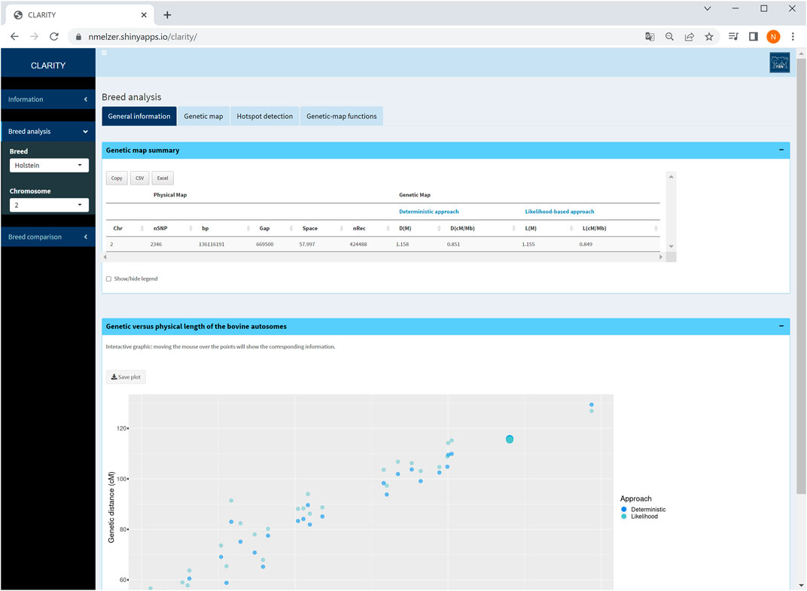Collapse the Breed analysis sidebar section
Image resolution: width=807 pixels, height=591 pixels.
pyautogui.click(x=48, y=131)
